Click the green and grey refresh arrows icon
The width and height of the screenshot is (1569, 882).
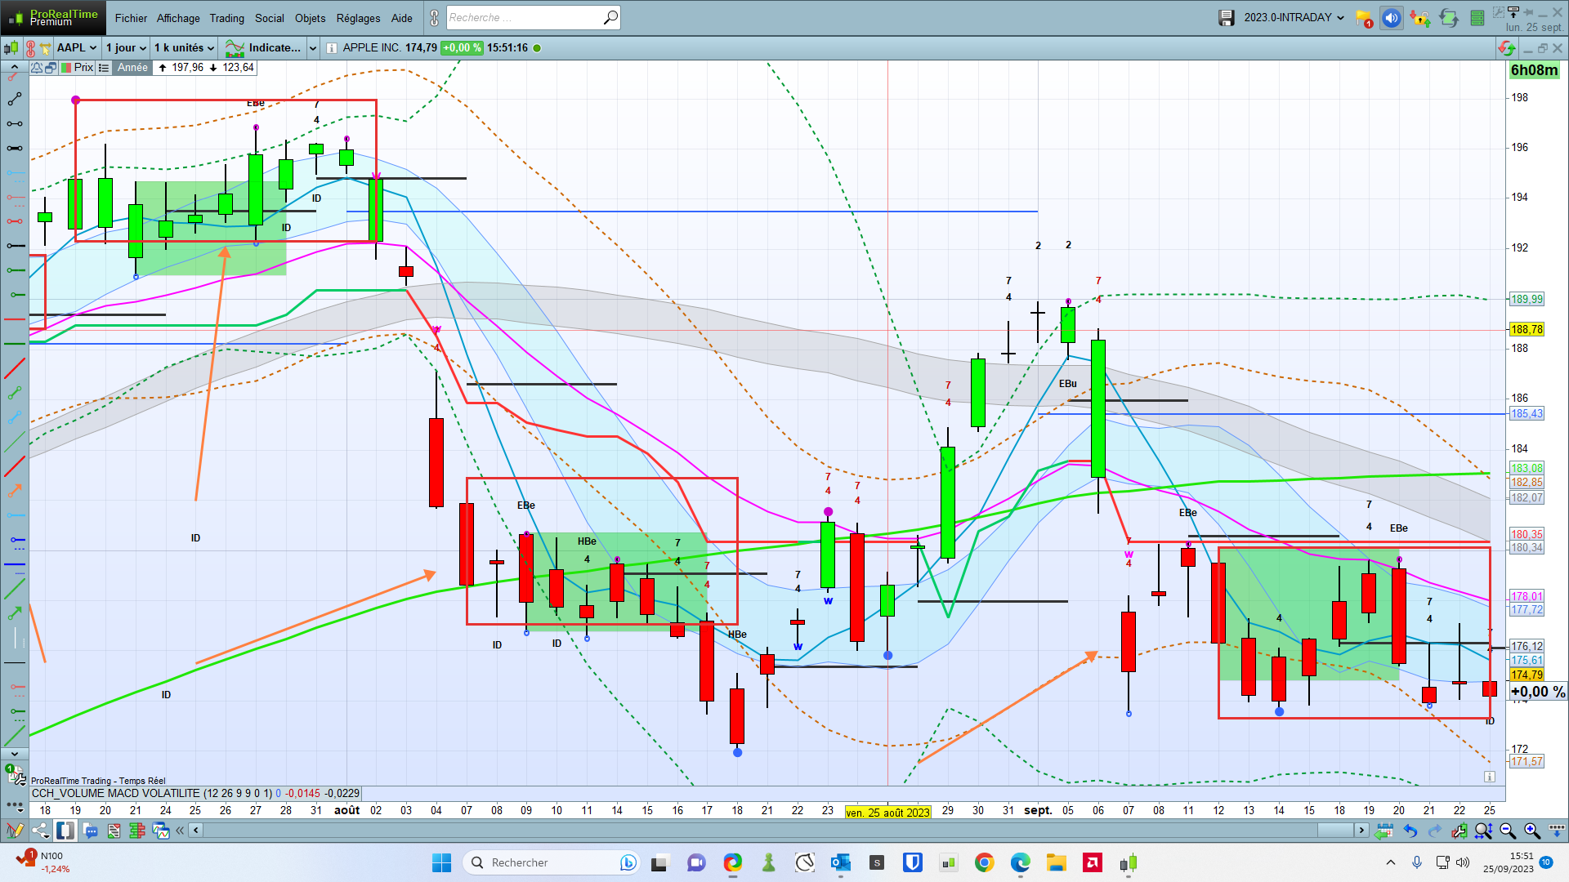1448,18
